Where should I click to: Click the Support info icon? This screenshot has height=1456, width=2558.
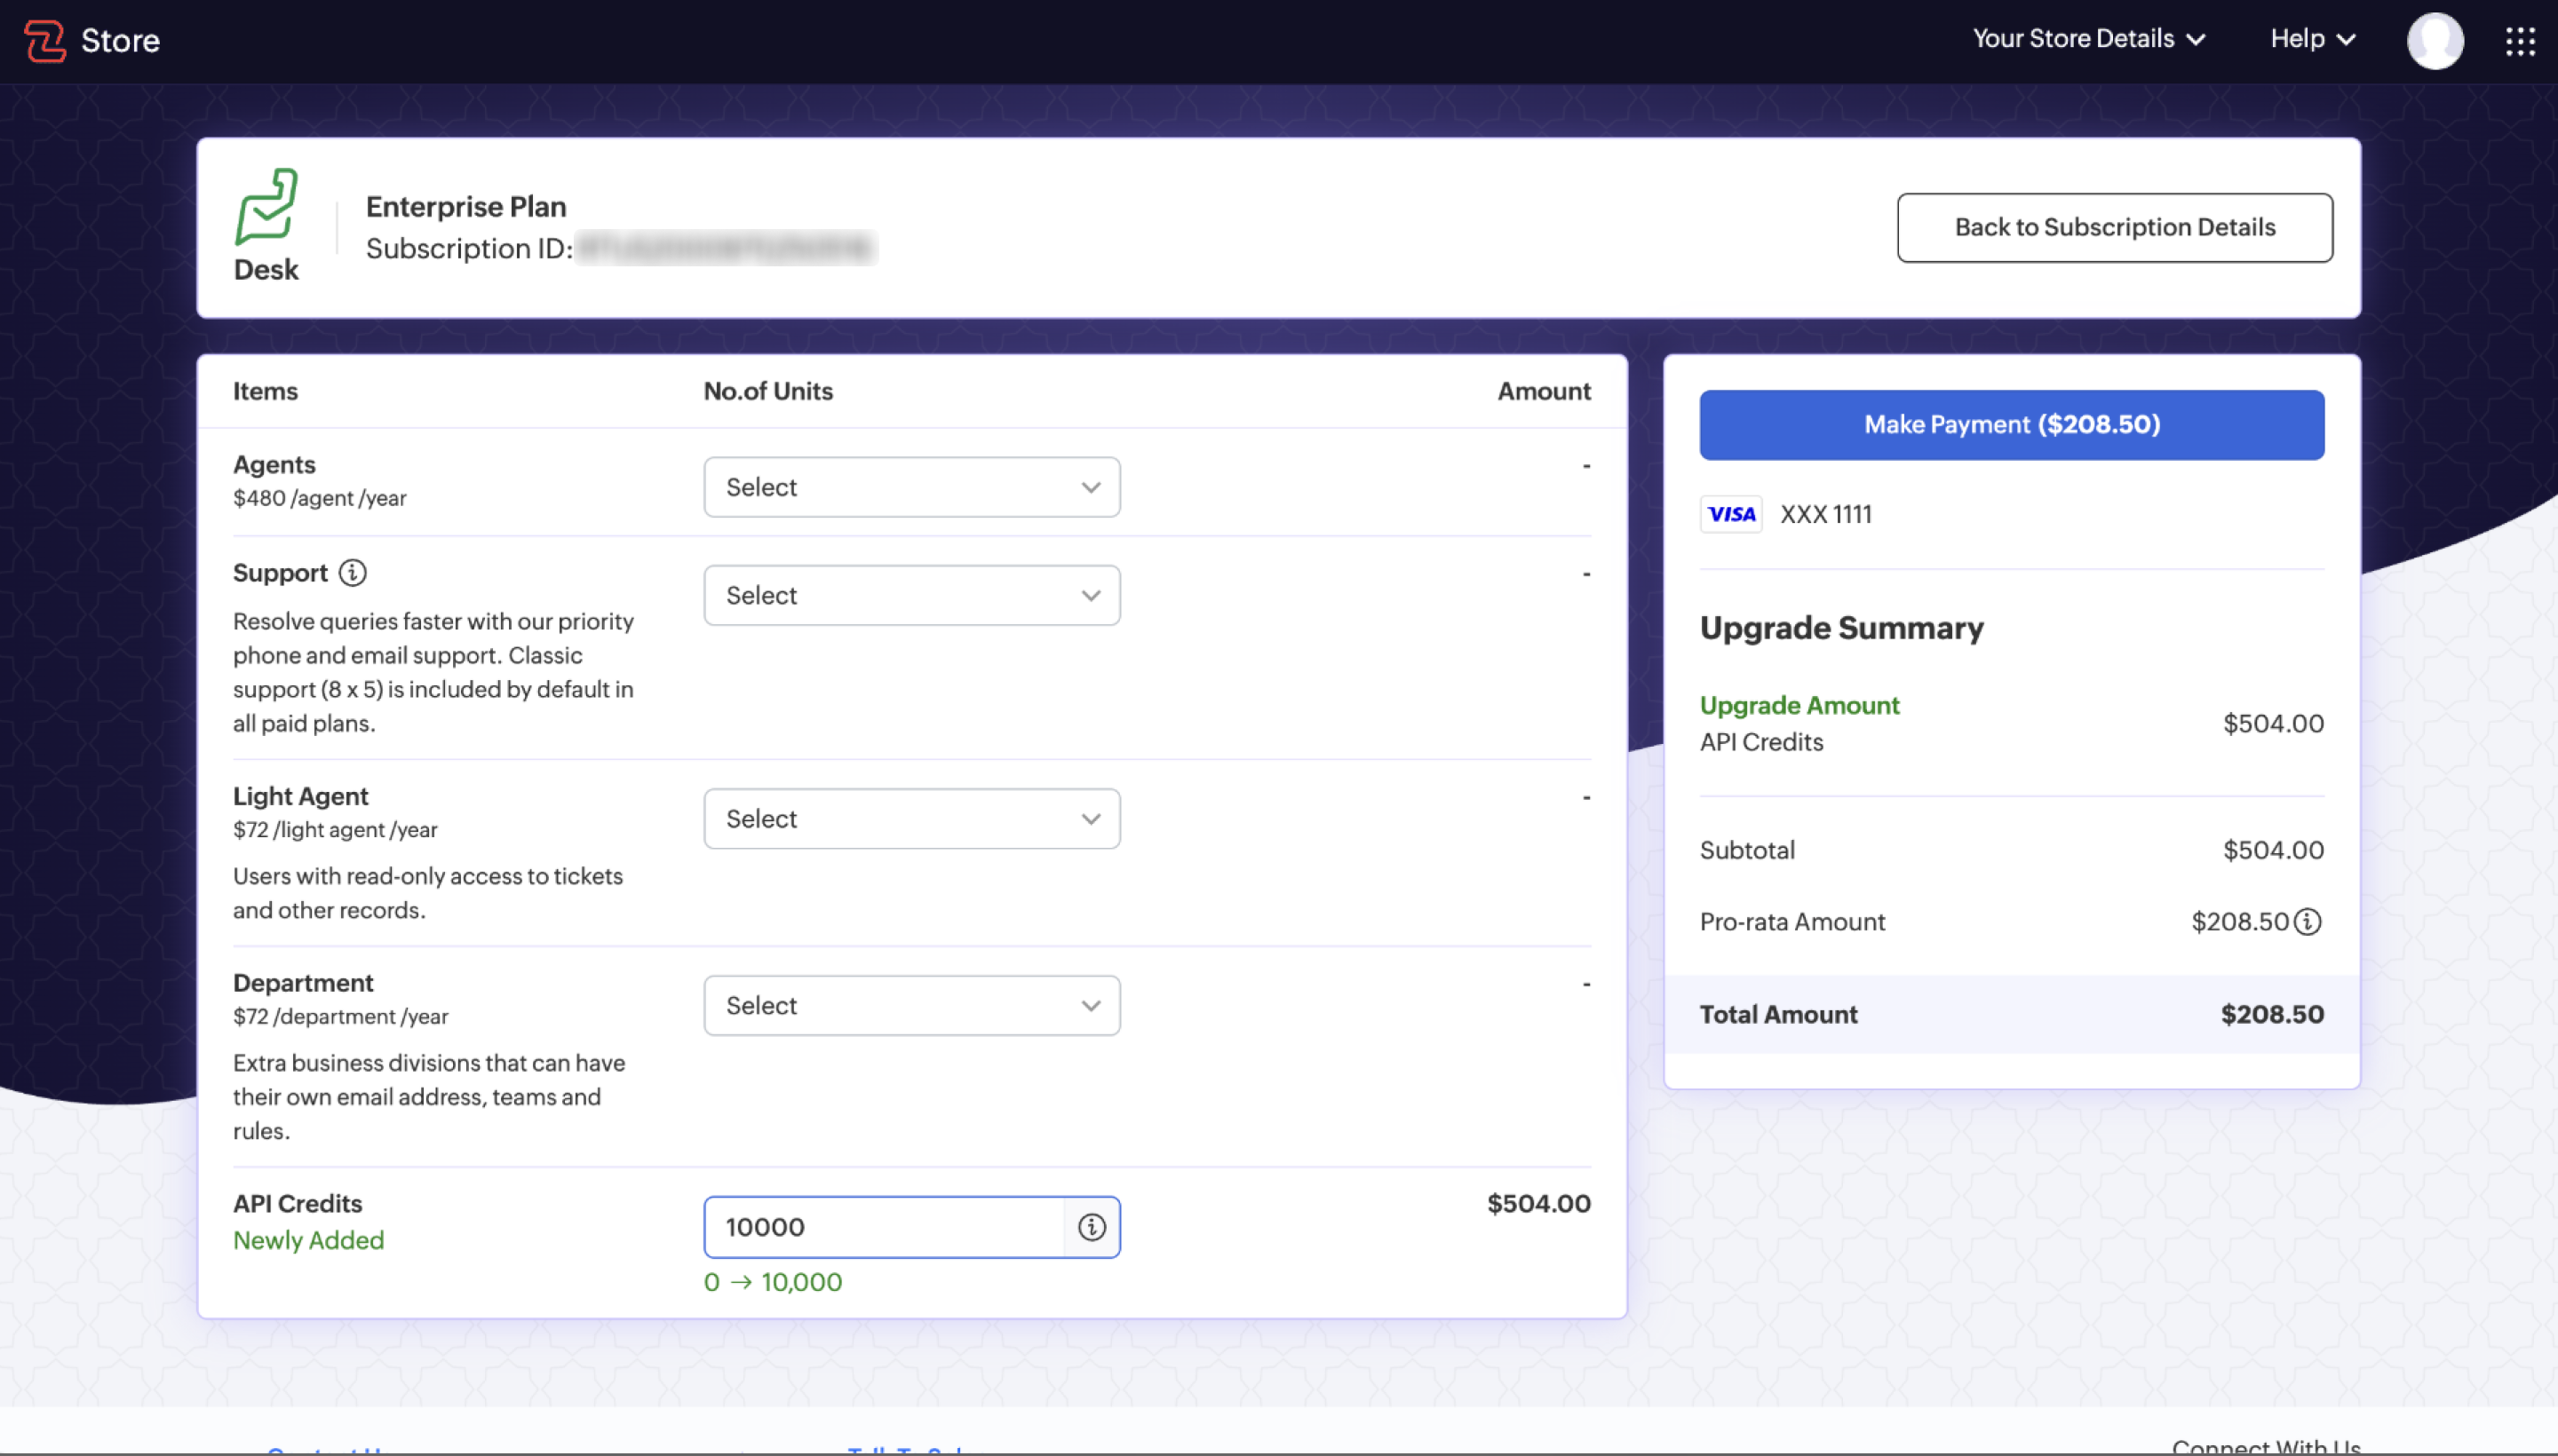pyautogui.click(x=352, y=573)
